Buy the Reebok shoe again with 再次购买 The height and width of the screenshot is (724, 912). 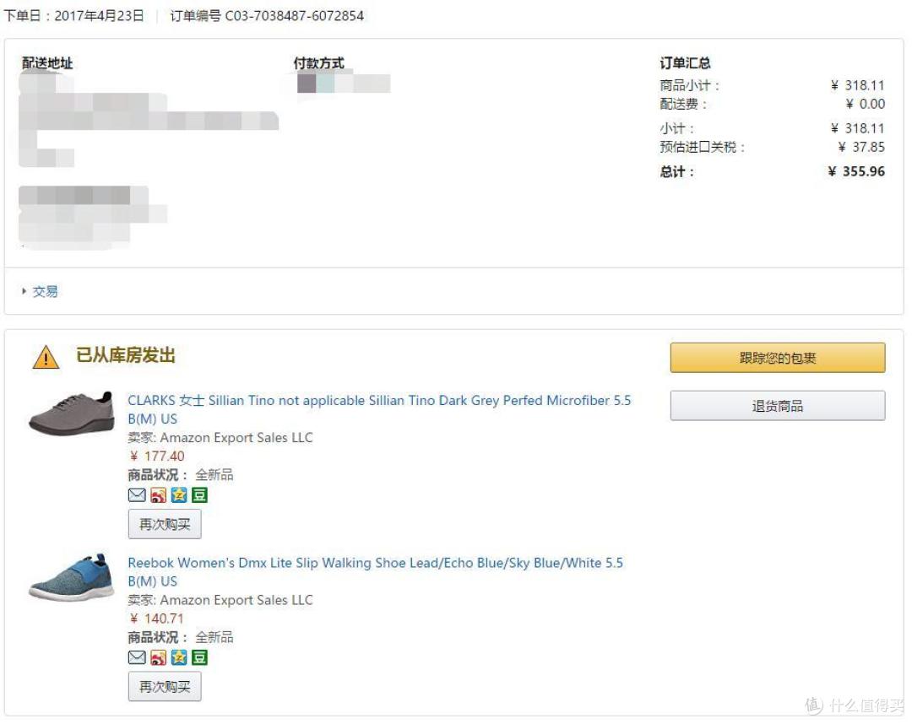click(x=165, y=686)
